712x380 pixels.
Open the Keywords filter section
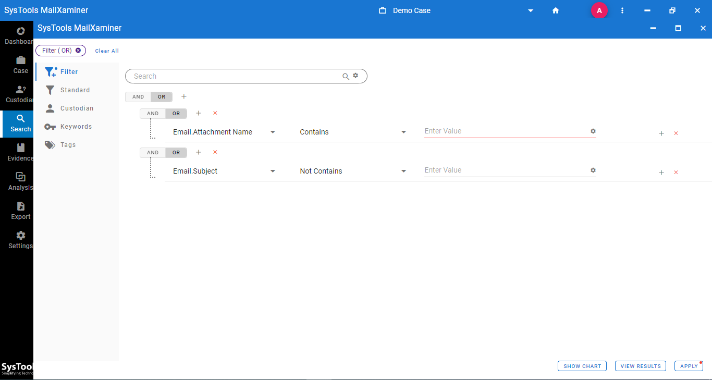point(76,127)
